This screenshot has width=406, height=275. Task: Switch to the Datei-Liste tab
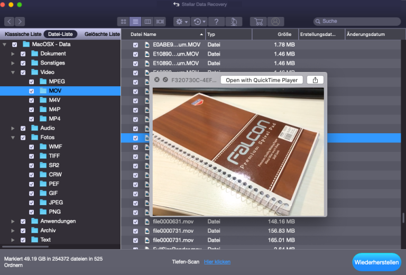(60, 34)
